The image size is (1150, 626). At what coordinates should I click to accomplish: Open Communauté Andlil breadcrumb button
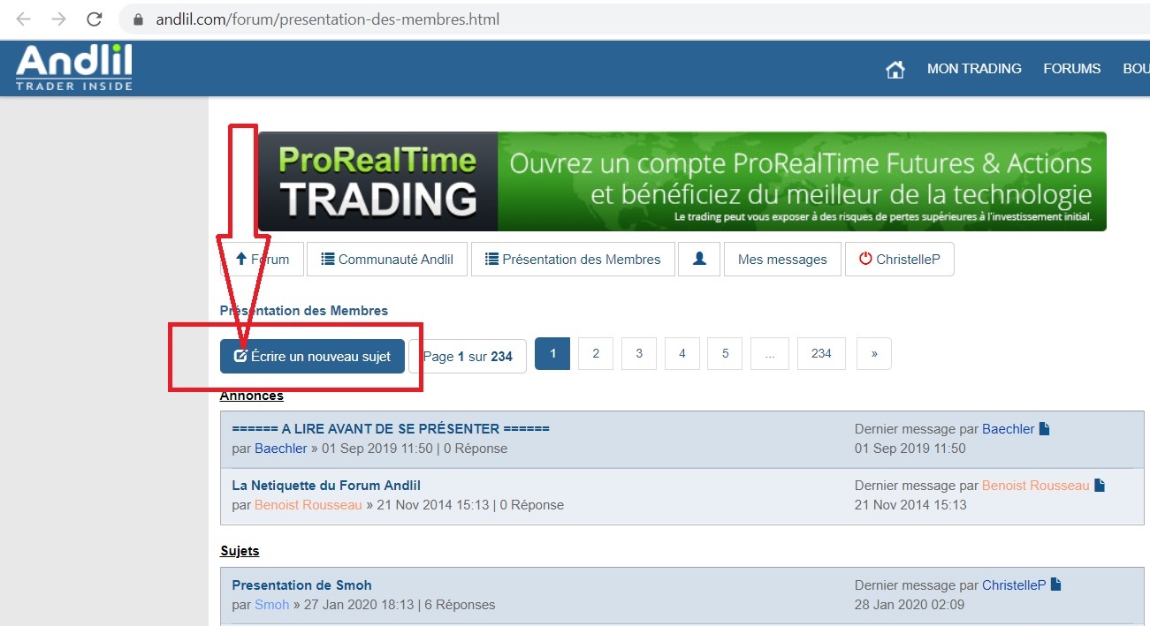click(387, 260)
